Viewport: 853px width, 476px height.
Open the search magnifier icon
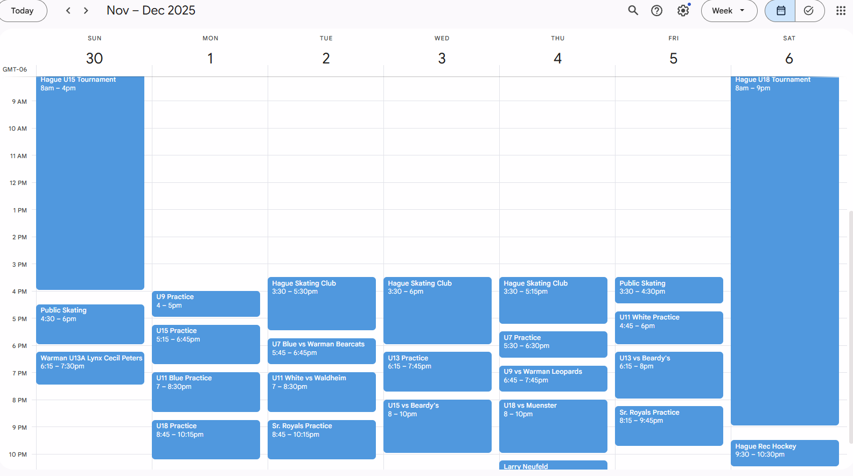[x=633, y=11]
